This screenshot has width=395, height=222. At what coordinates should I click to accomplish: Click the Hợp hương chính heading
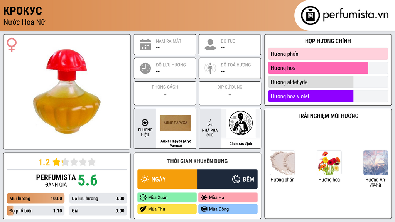[x=328, y=41]
